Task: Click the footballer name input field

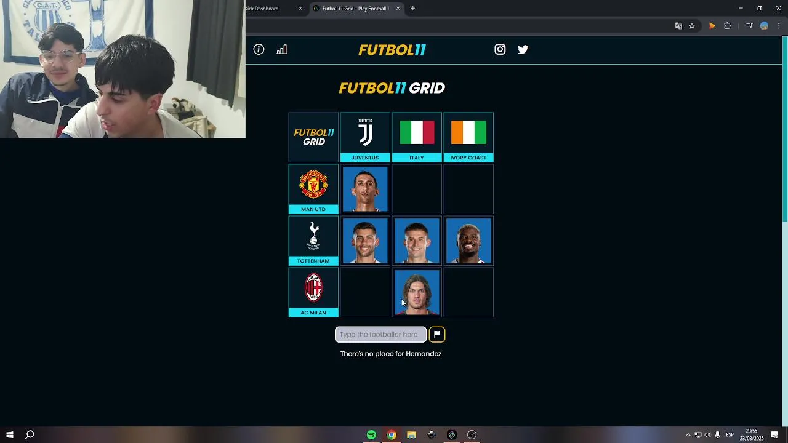Action: coord(381,334)
